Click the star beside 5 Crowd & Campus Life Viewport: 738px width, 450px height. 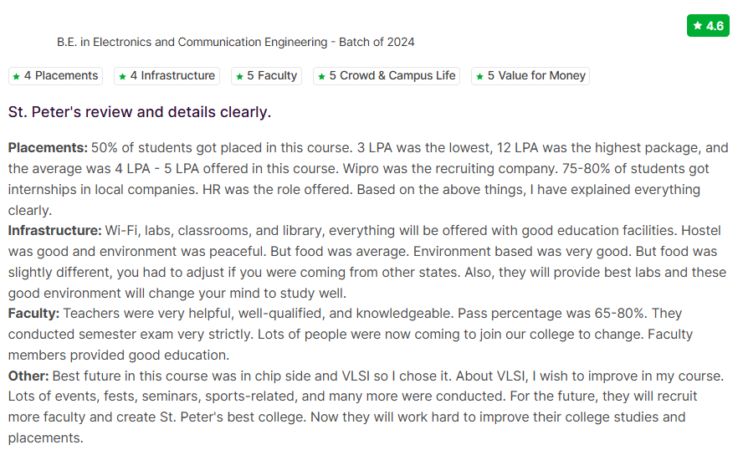(x=322, y=76)
